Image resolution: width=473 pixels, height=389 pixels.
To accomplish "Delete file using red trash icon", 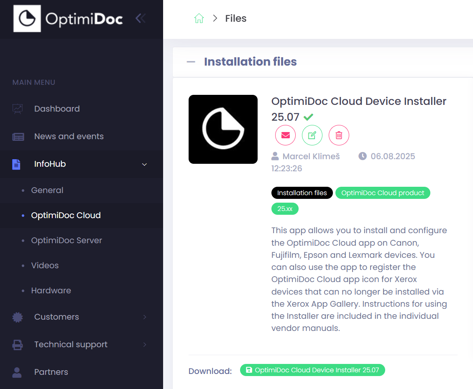I will tap(339, 135).
